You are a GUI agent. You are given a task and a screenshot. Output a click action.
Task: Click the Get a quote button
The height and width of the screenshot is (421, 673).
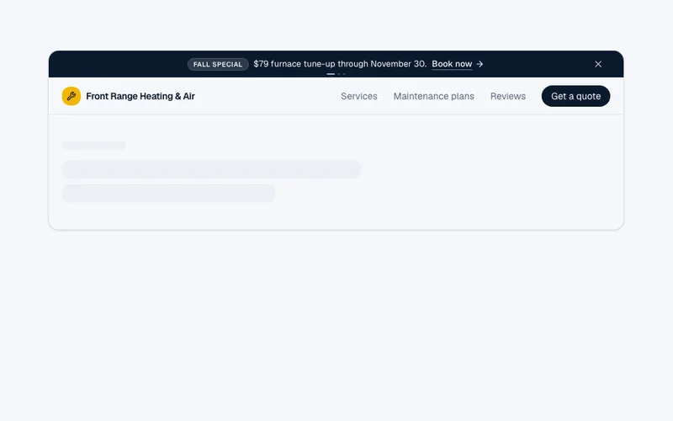[575, 96]
